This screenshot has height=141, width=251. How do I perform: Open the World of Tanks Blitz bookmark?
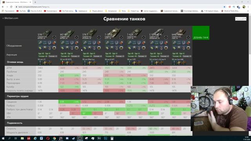pos(230,11)
